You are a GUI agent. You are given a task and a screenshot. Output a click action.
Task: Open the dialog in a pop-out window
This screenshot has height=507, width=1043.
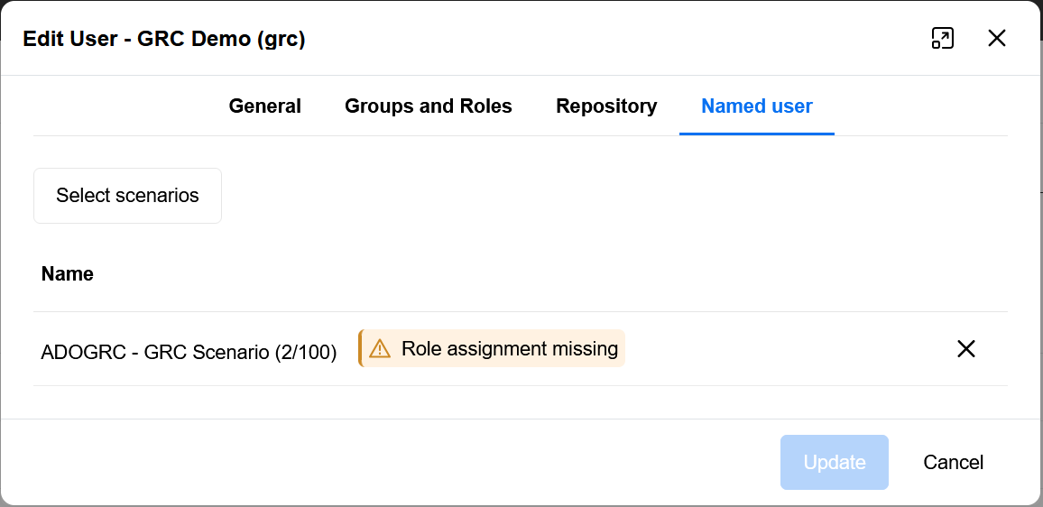tap(942, 38)
